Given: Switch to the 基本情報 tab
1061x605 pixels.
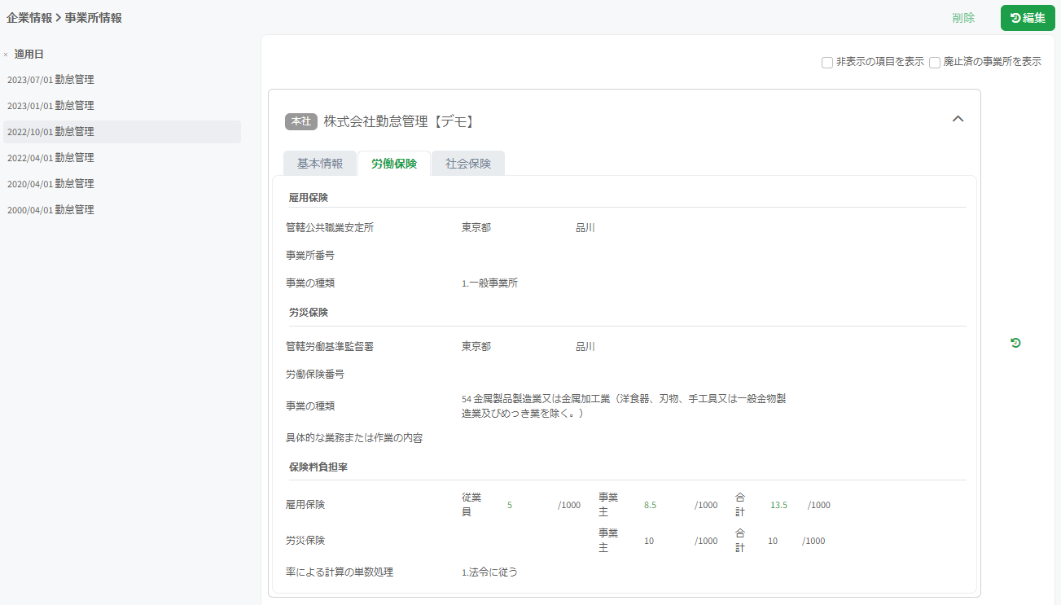Looking at the screenshot, I should click(x=320, y=163).
